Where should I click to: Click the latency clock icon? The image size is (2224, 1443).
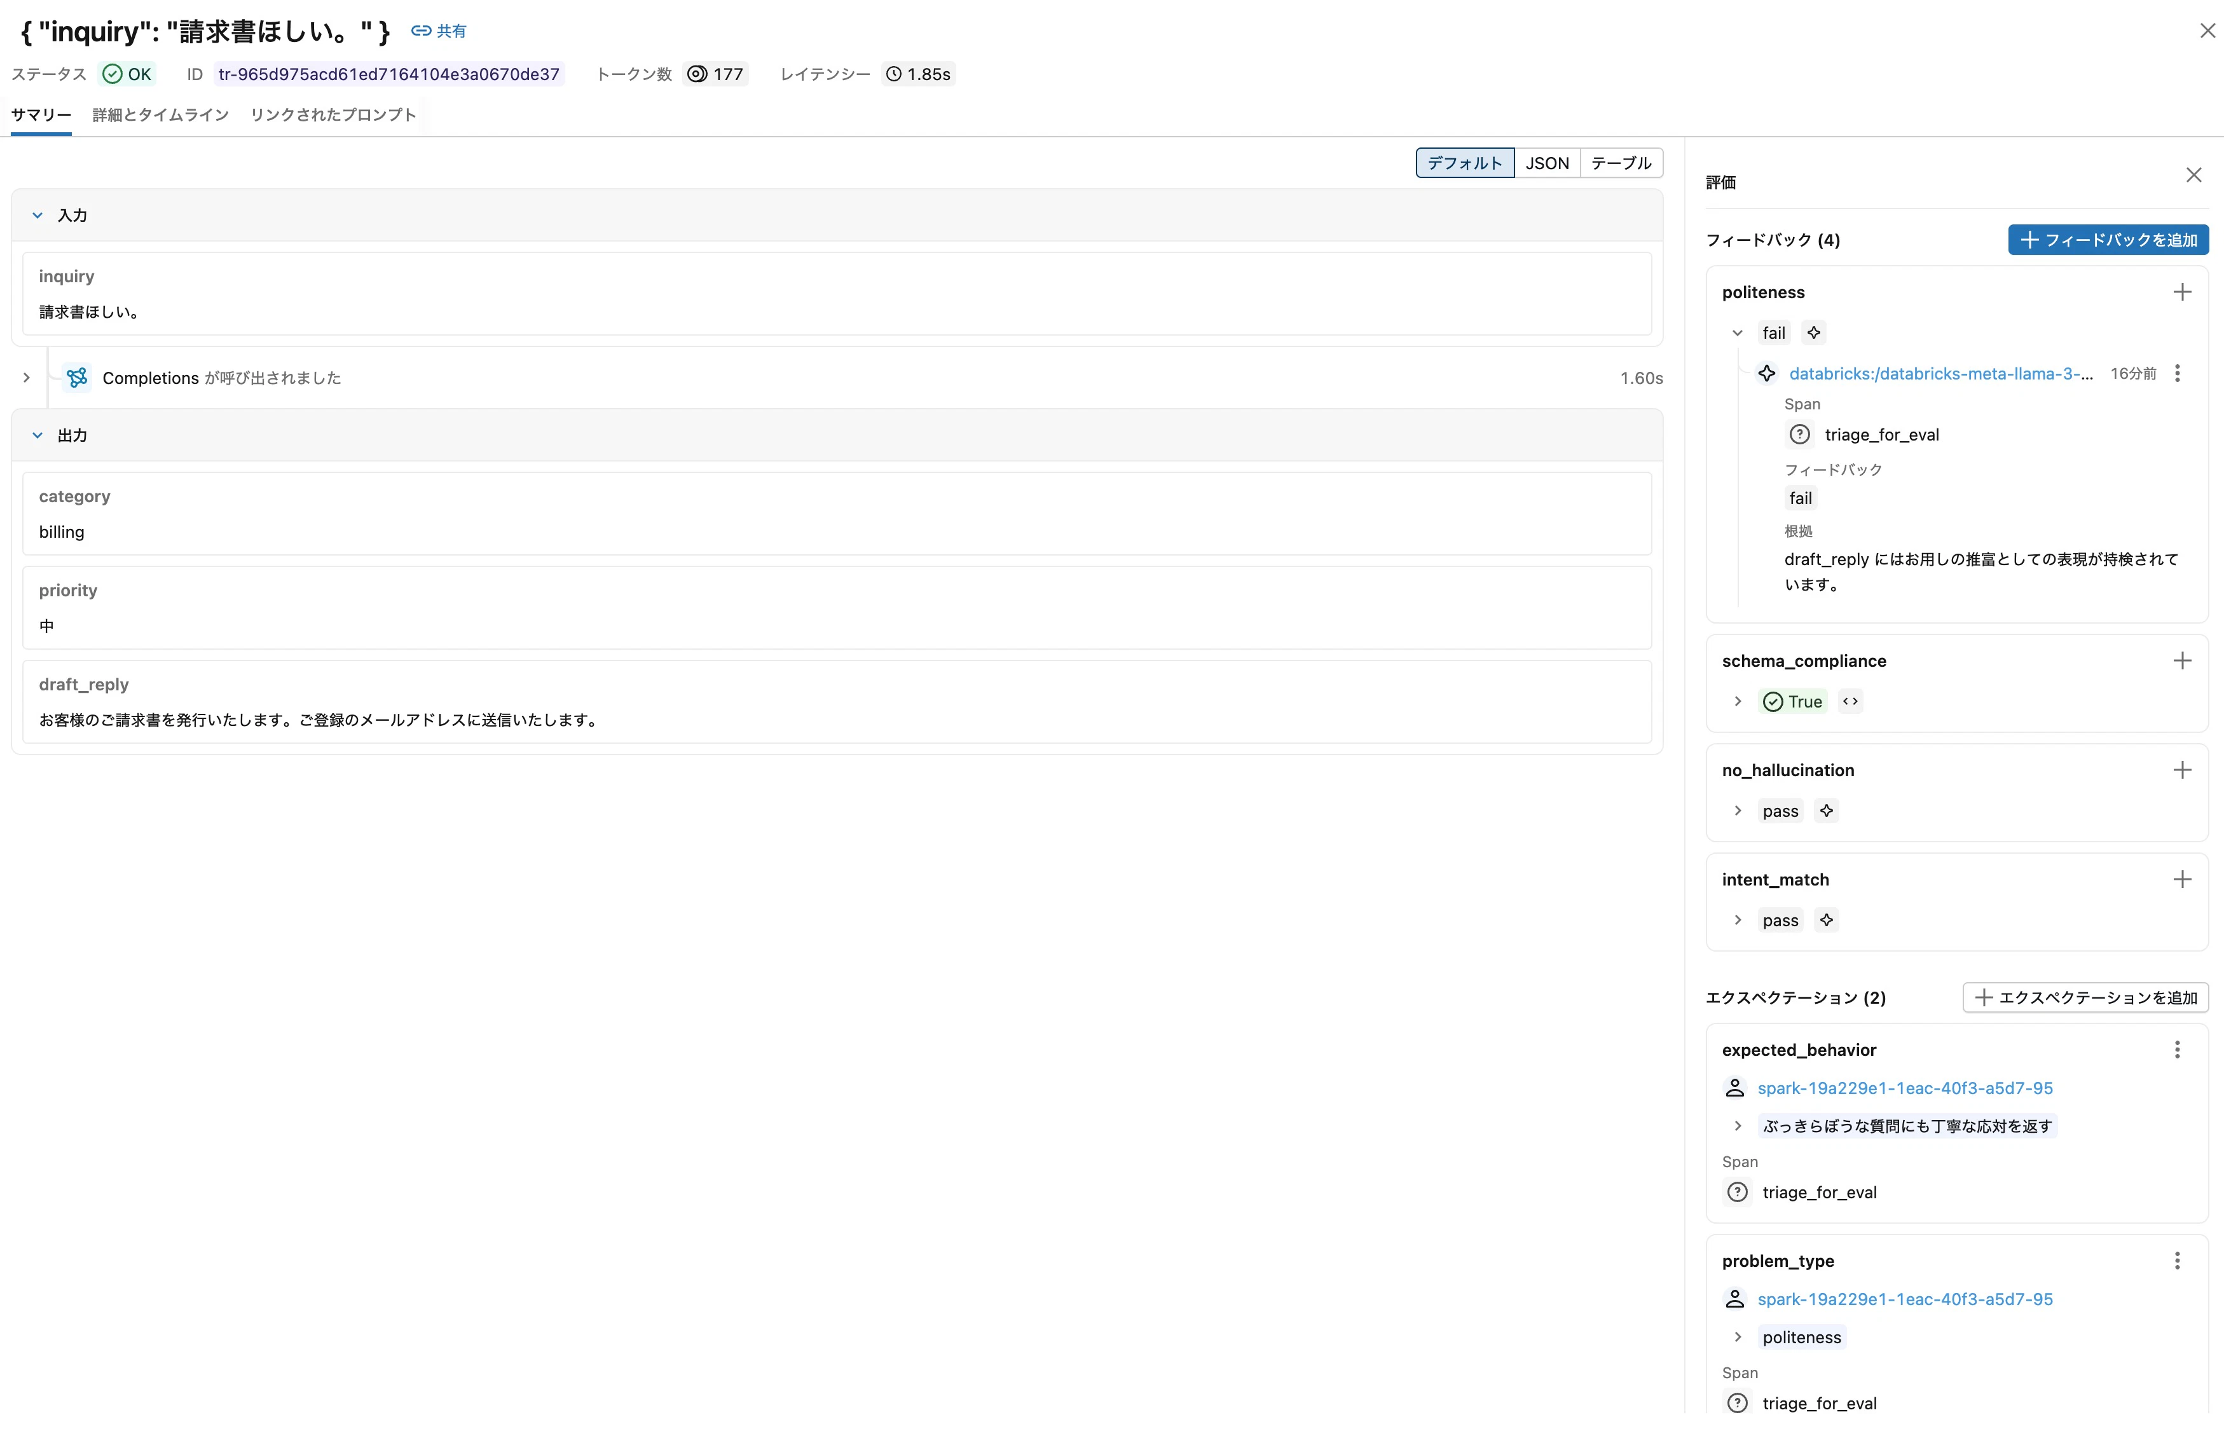tap(895, 74)
